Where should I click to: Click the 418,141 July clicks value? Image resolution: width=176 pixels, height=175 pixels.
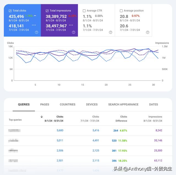16,26
